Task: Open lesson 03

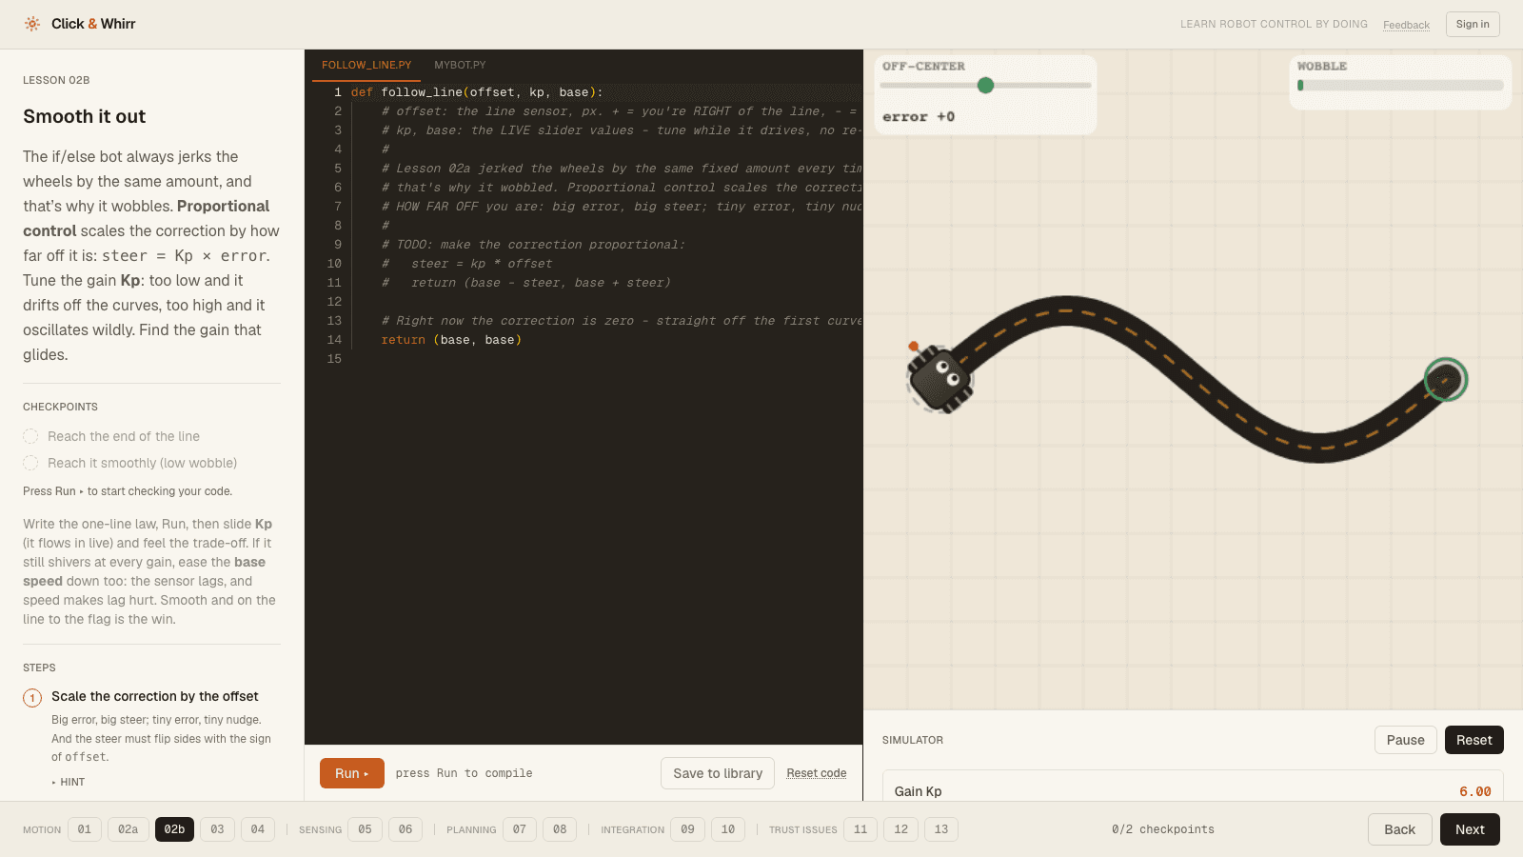Action: tap(217, 829)
